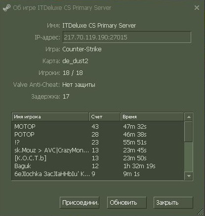Screen dimensions: 205x216
Task: Close the server info dialog with X
Action: tap(197, 8)
